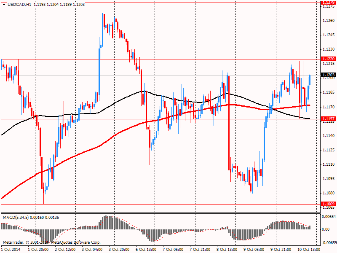337x253 pixels.
Task: Click the MACD scale 0.00 zero value
Action: (326, 229)
